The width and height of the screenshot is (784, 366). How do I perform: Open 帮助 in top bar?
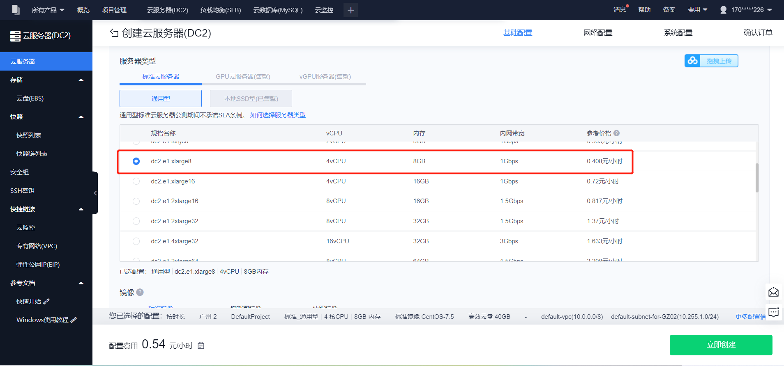[x=644, y=10]
